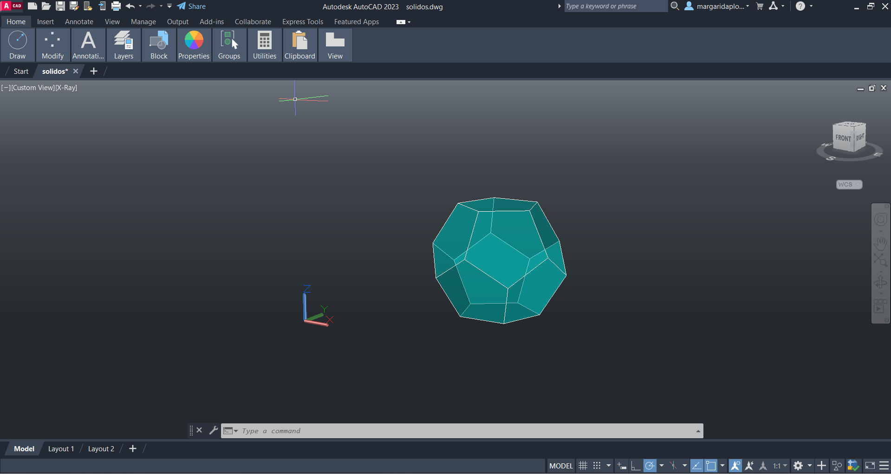The image size is (891, 474).
Task: Open the Utilities calculator panel
Action: [x=265, y=45]
